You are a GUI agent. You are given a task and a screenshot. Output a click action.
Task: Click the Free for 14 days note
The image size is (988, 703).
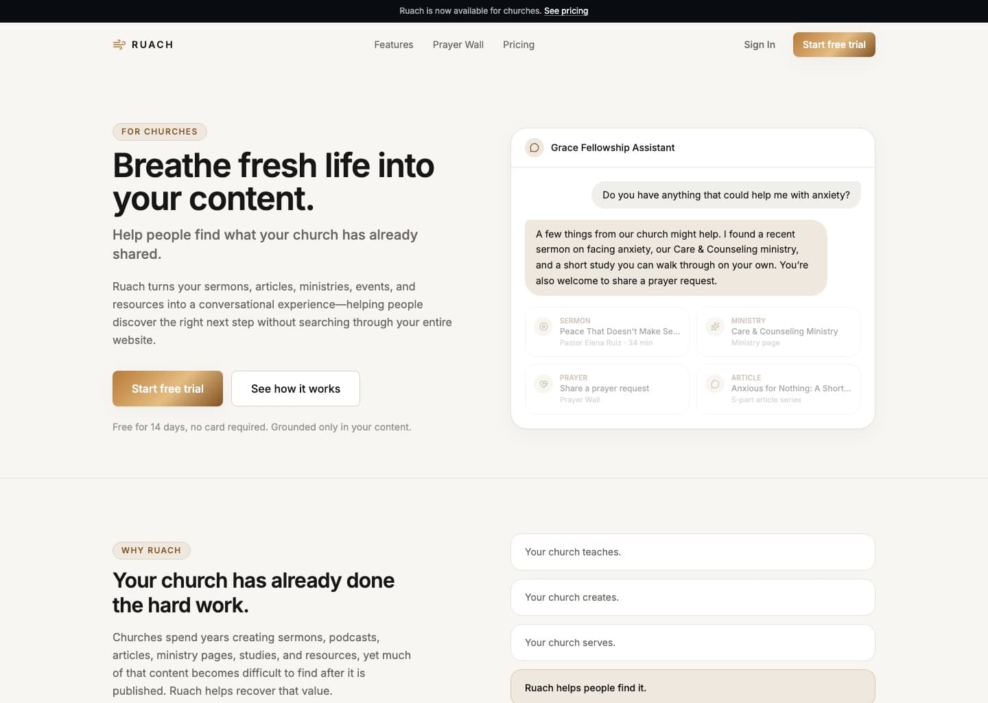[262, 427]
